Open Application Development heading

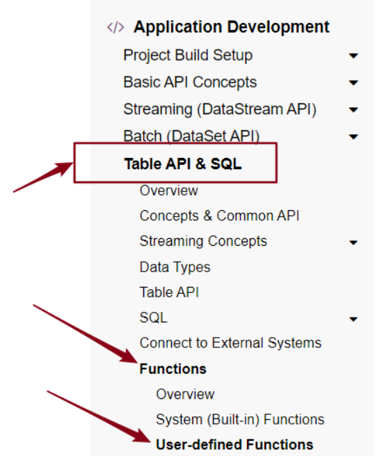232,27
